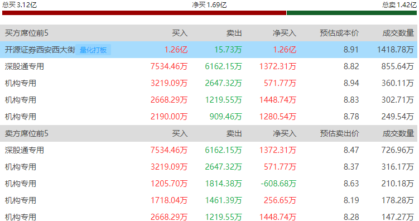This screenshot has height=221, width=419.
Task: Select the 8.28 estimated sell price
Action: [351, 217]
